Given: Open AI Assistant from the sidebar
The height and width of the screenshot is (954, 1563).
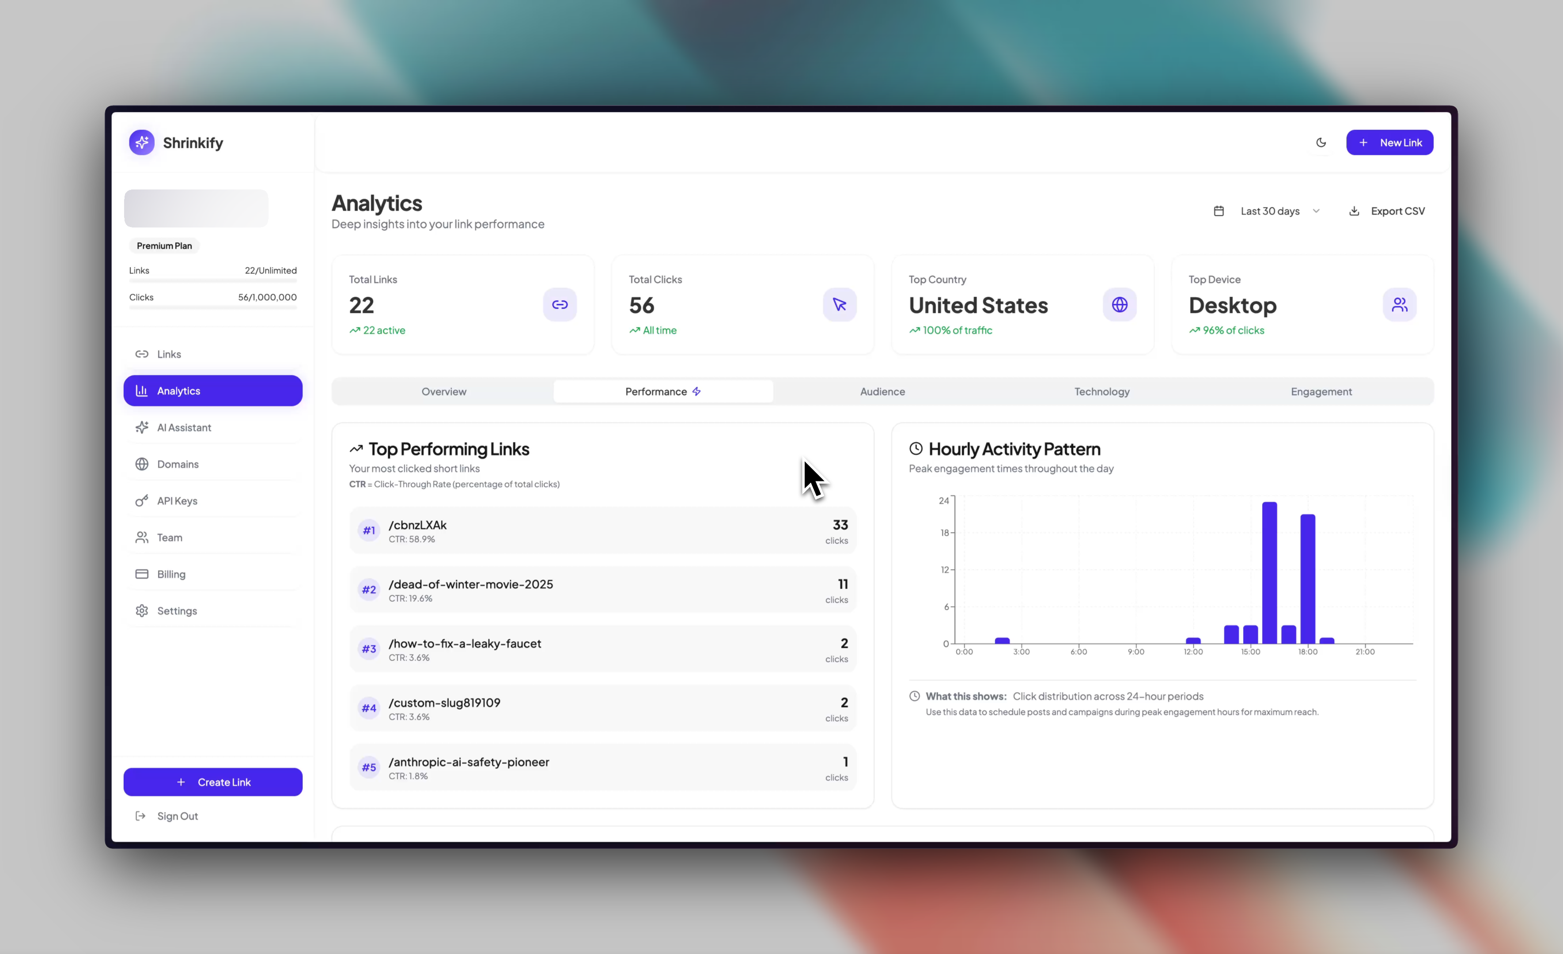Looking at the screenshot, I should pos(184,428).
